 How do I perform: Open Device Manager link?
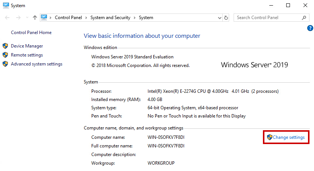pos(27,46)
